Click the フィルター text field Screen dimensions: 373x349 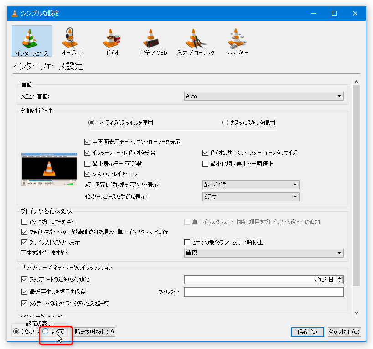[264, 292]
